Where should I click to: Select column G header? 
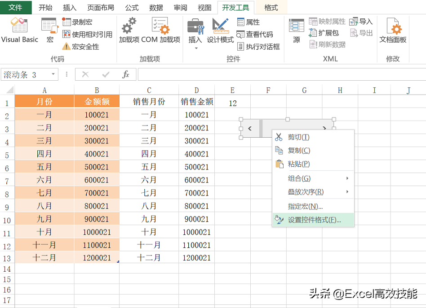coord(304,90)
